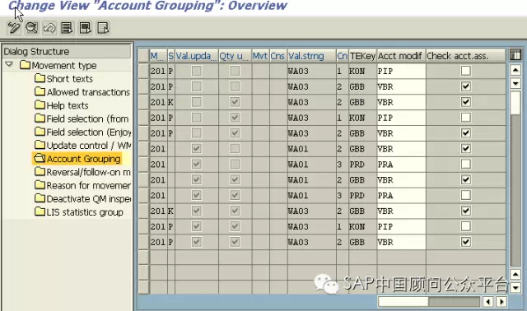Click the Check acct.ass. column header
Image resolution: width=527 pixels, height=311 pixels.
pos(466,56)
